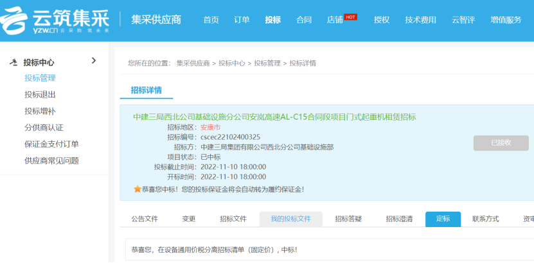
Task: Click the 恭喜您中标 guarantee deposit message
Action: coord(223,189)
